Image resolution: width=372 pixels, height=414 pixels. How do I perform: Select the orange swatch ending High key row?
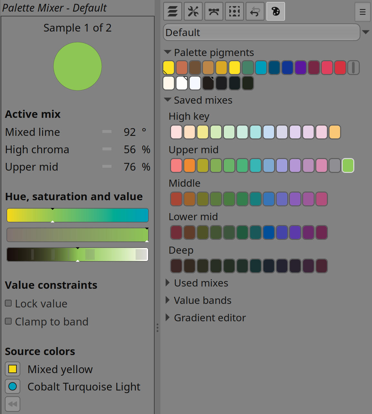click(x=335, y=132)
